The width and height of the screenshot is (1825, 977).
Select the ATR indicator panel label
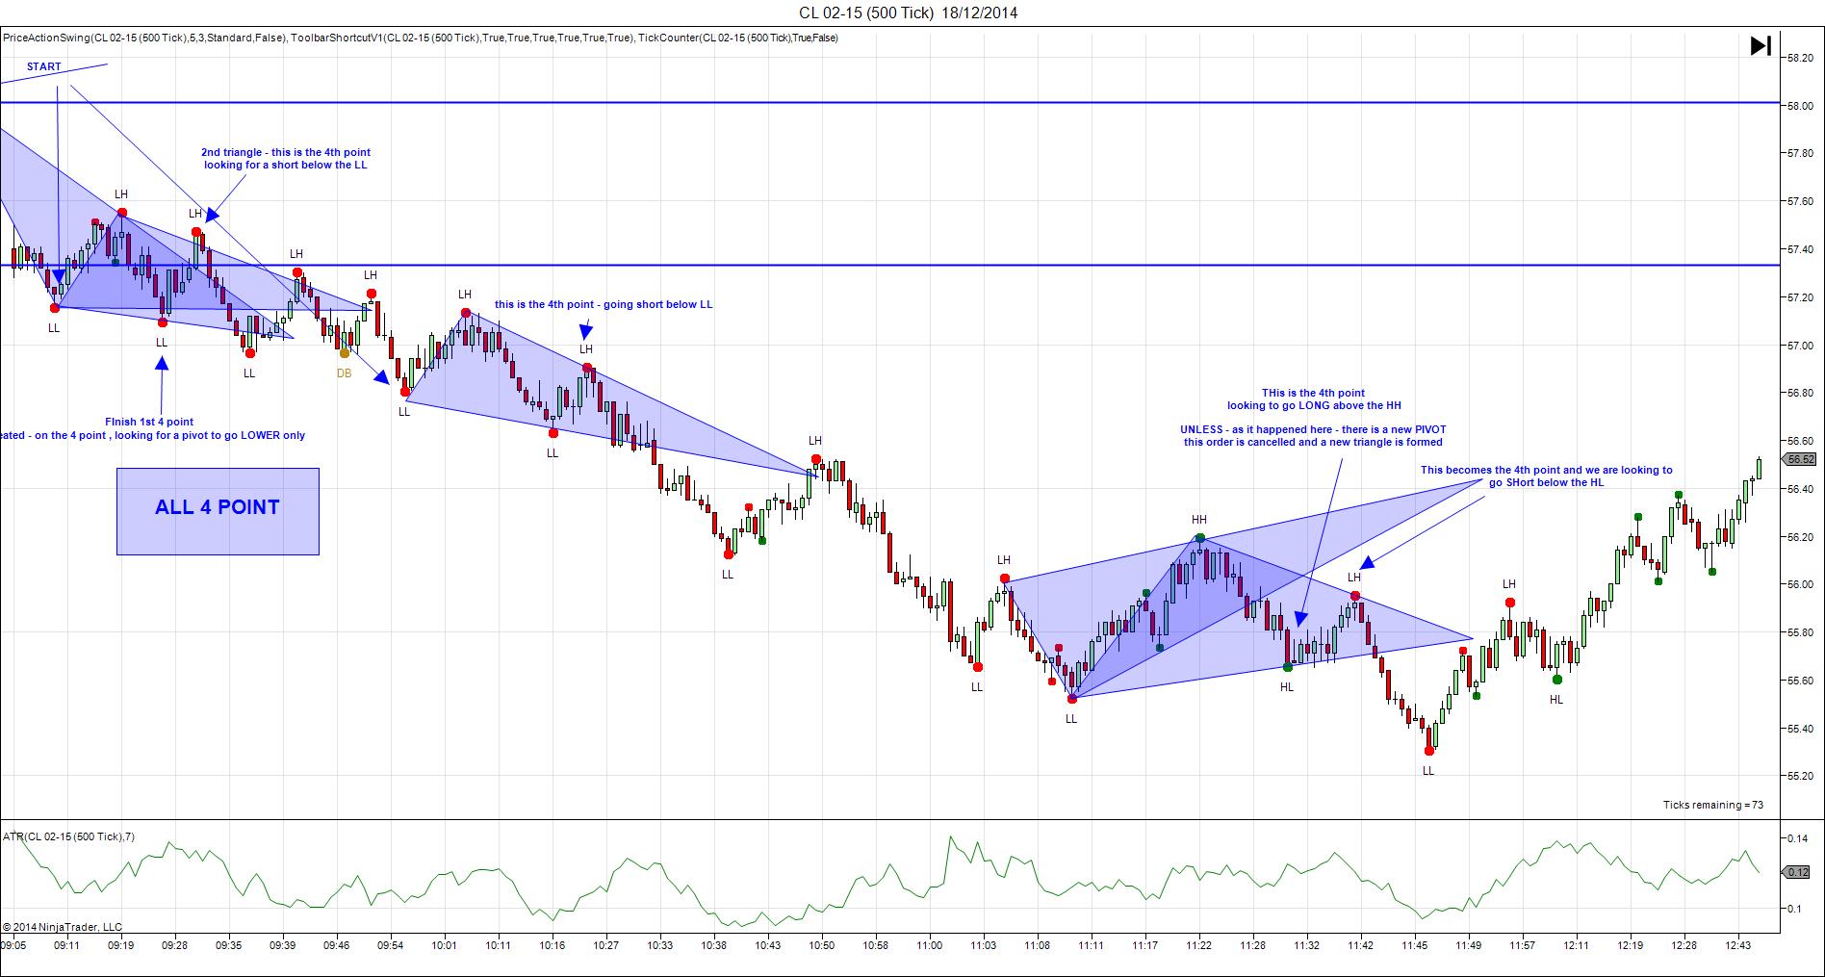click(68, 836)
